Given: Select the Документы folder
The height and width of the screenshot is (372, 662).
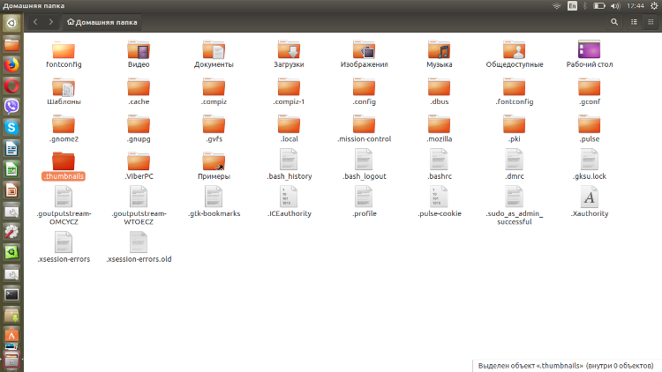Looking at the screenshot, I should pos(214,54).
